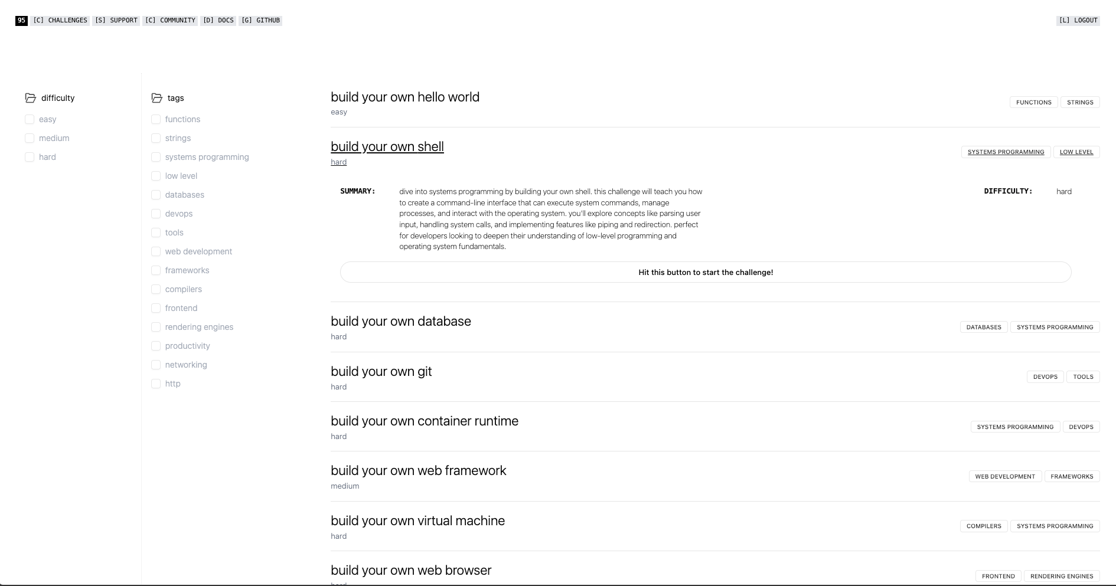Tick the networking tag checkbox
Viewport: 1116px width, 586px height.
click(156, 365)
